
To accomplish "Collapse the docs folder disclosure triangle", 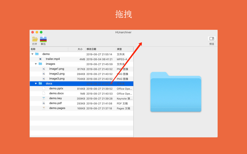I will (x=36, y=84).
